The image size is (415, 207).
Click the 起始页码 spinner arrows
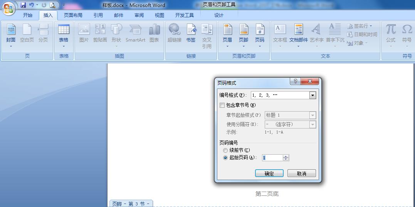click(x=286, y=158)
